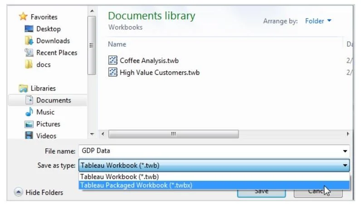The width and height of the screenshot is (361, 207).
Task: Click the Save button
Action: pyautogui.click(x=262, y=193)
